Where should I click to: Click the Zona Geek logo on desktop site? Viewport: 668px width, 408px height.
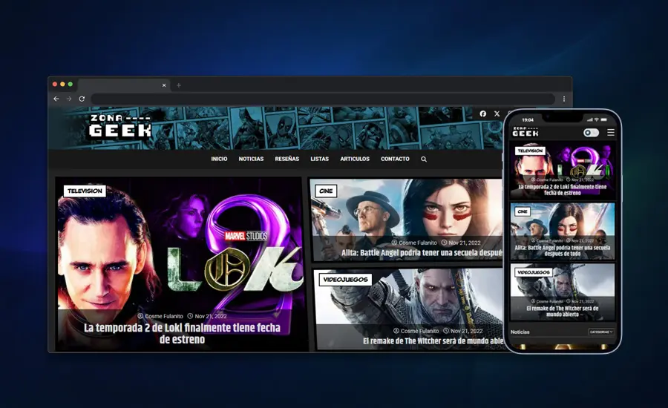pos(119,127)
